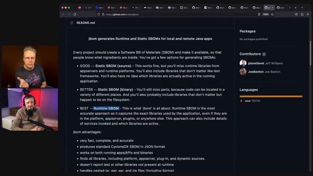
Task: Click 'No packages published' text
Action: 253,39
